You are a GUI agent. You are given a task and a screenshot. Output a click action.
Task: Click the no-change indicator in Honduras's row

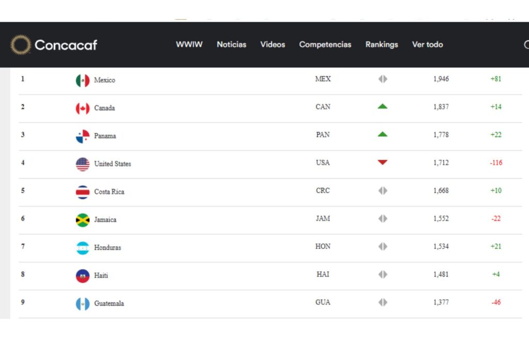click(x=383, y=247)
